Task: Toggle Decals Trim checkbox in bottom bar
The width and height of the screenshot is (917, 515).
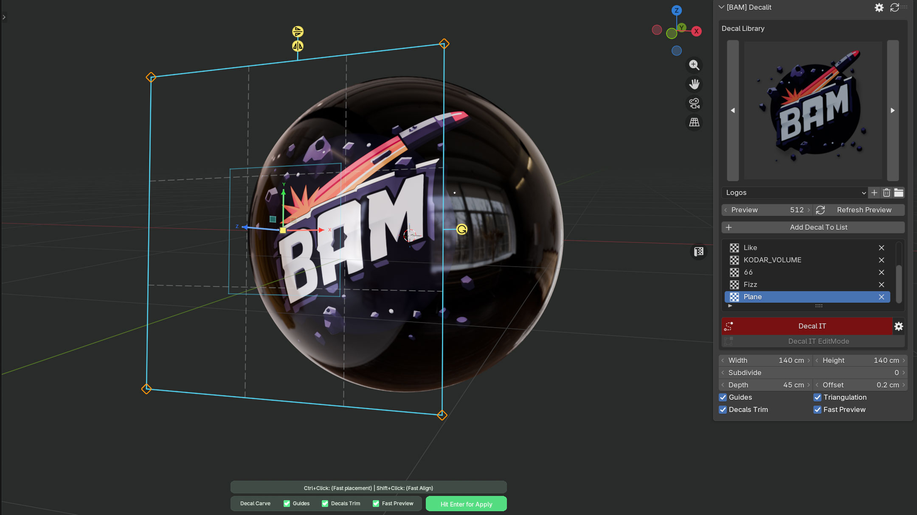Action: coord(325,504)
